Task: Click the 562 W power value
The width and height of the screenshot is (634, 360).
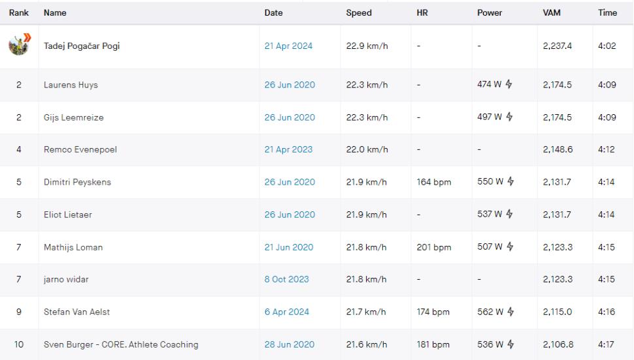Action: pos(490,312)
